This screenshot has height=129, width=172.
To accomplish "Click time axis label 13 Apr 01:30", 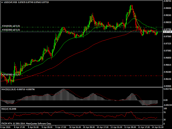I will pyautogui.click(x=116, y=127).
